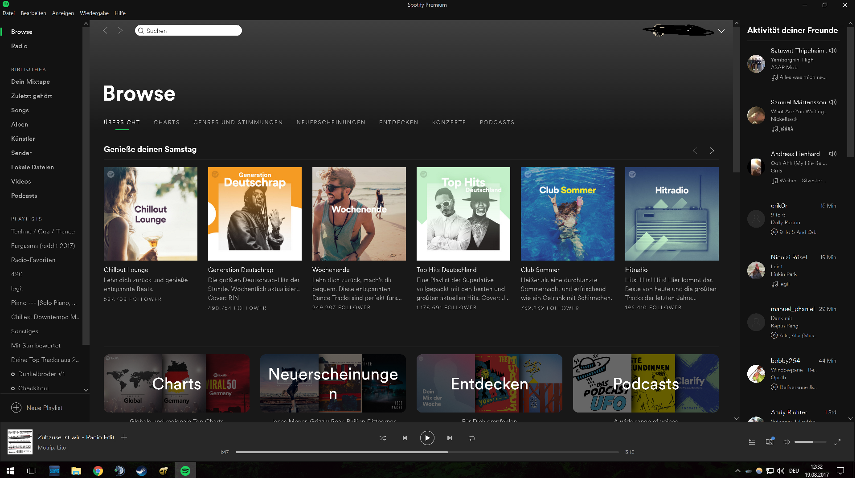Viewport: 856px width, 478px height.
Task: Go forward with navigation arrow
Action: (x=120, y=31)
